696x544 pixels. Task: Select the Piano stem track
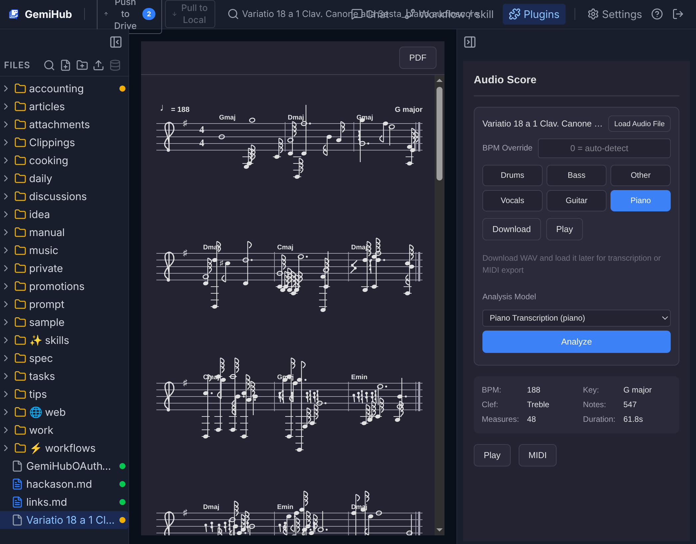tap(640, 200)
